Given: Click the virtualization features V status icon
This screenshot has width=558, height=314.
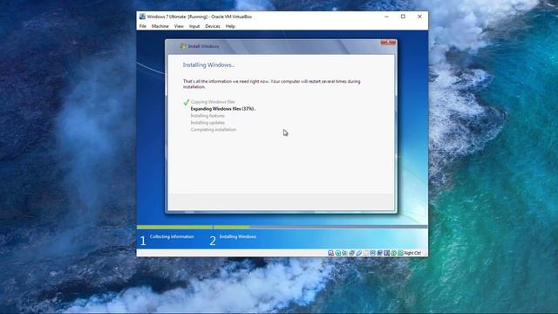Looking at the screenshot, I should point(386,253).
